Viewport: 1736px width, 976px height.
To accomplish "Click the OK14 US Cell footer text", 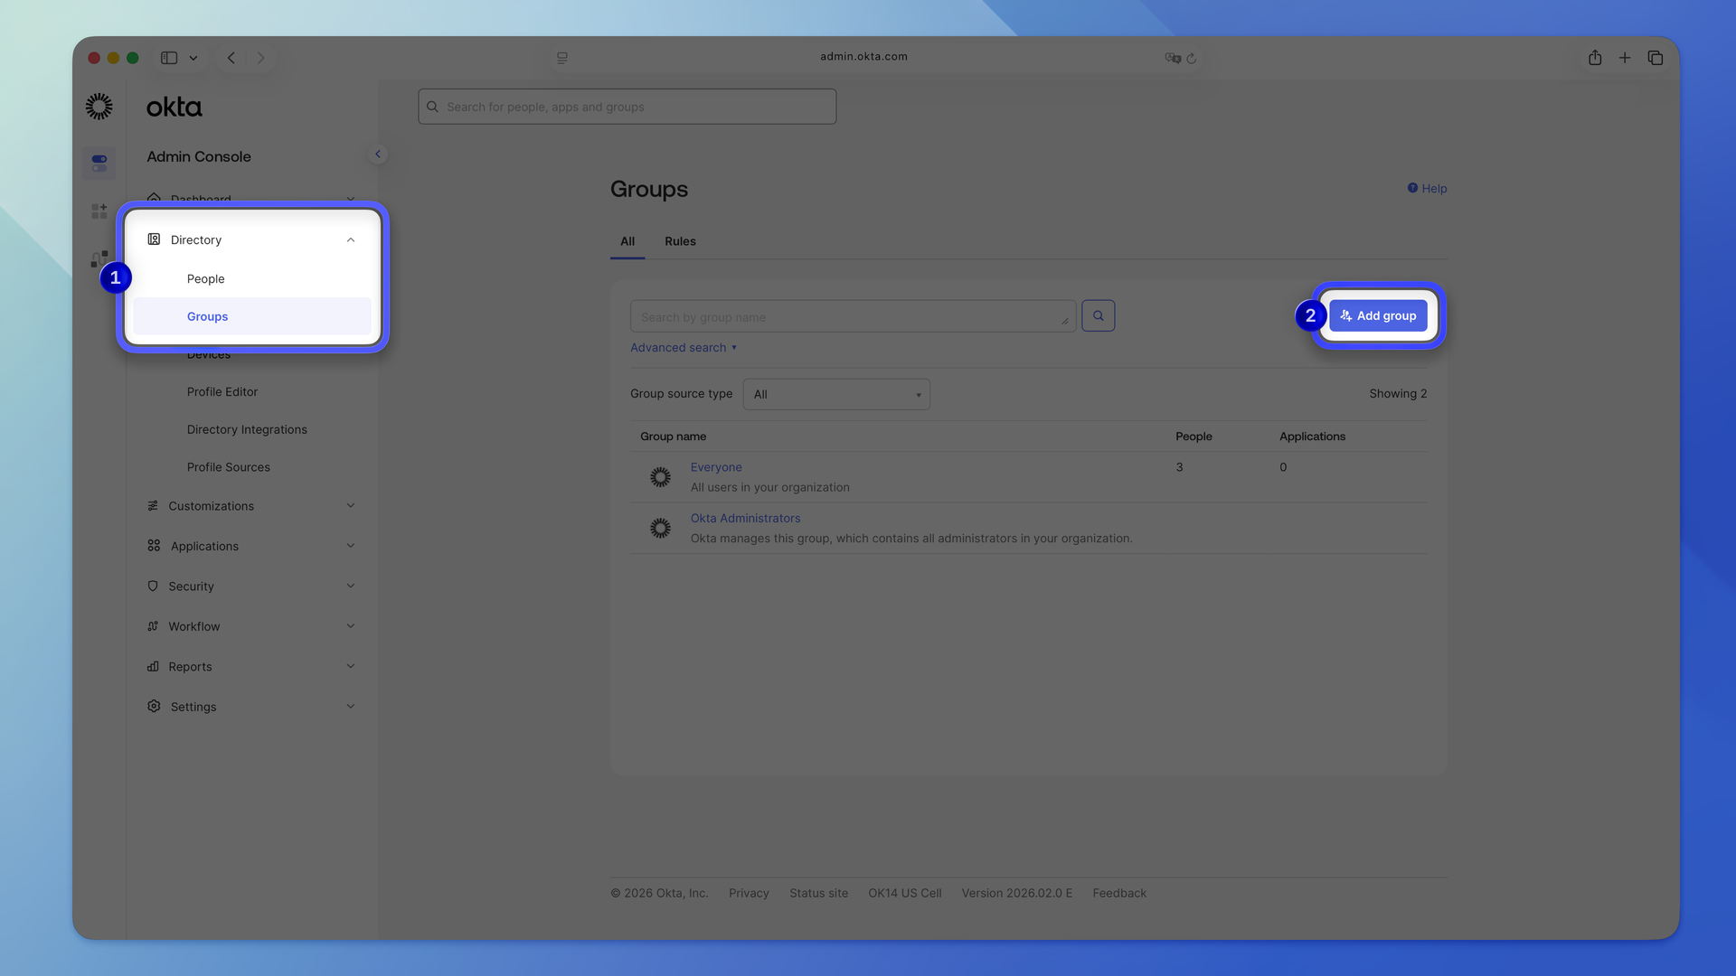I will click(905, 893).
